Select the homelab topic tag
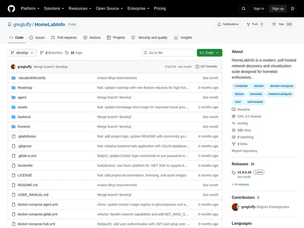 tap(256, 94)
